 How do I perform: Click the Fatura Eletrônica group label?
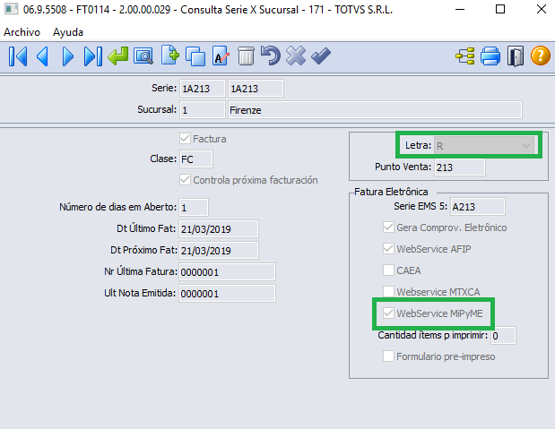click(391, 192)
